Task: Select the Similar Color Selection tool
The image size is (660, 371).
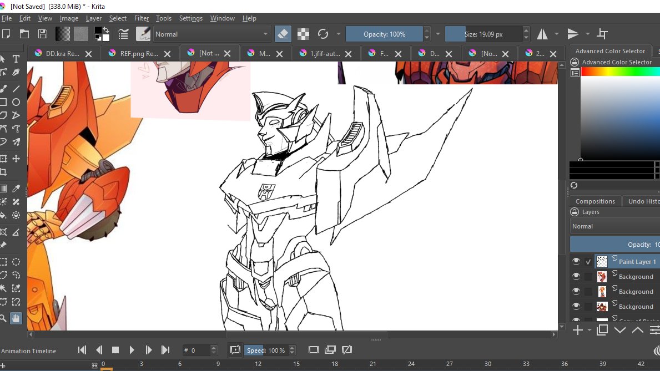Action: pyautogui.click(x=16, y=288)
